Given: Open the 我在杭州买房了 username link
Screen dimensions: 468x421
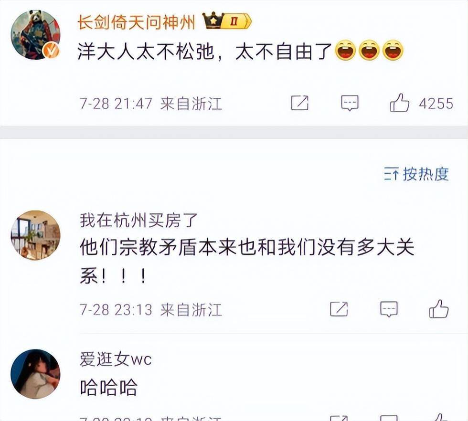Looking at the screenshot, I should (x=139, y=221).
